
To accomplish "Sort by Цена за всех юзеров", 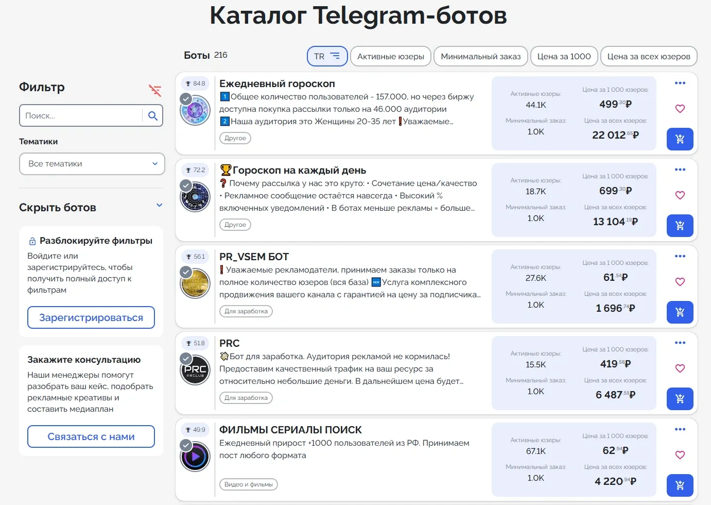I will tap(649, 56).
